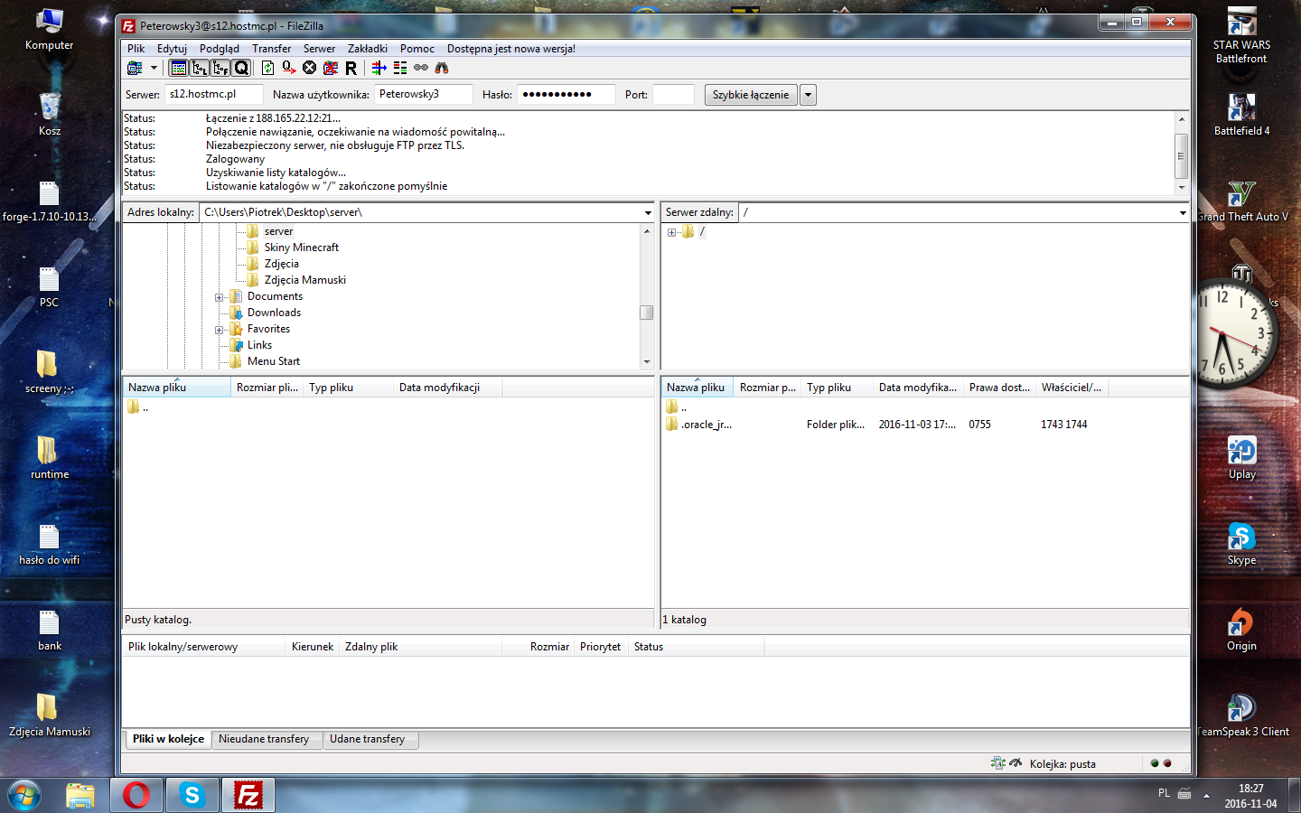
Task: Expand the remote root folder node
Action: [671, 232]
